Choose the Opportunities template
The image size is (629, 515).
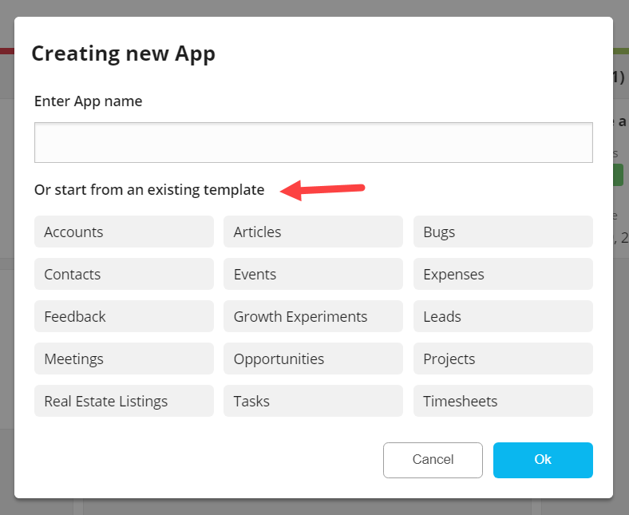tap(313, 359)
